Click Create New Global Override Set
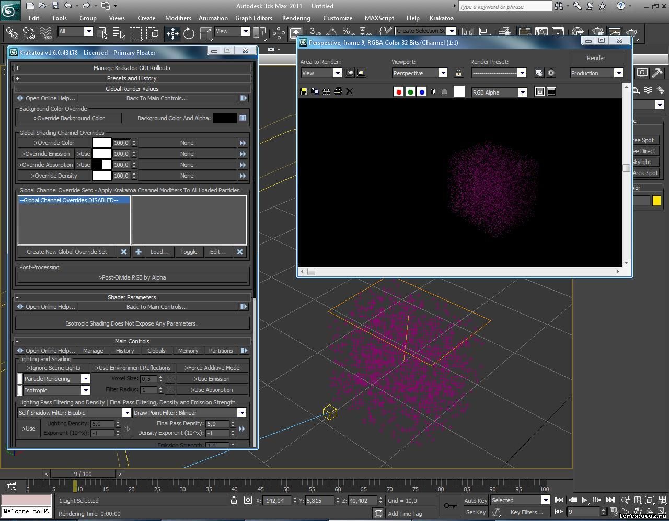 click(67, 252)
